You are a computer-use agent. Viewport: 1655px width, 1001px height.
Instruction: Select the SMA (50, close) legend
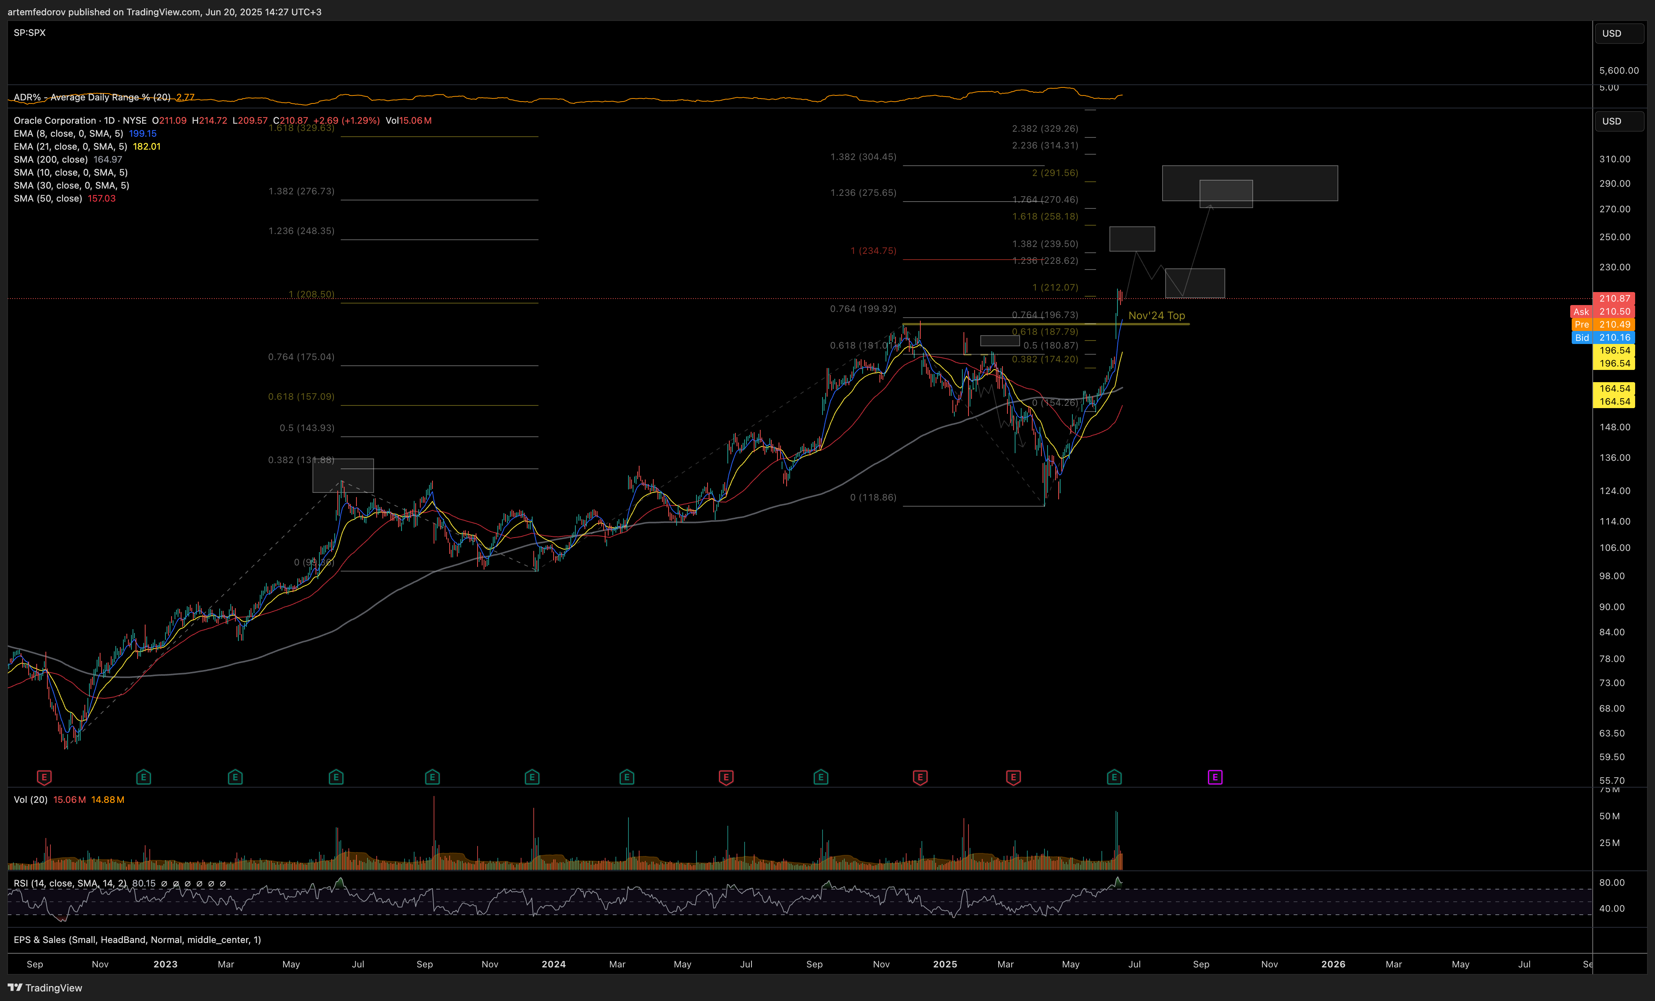(x=48, y=199)
